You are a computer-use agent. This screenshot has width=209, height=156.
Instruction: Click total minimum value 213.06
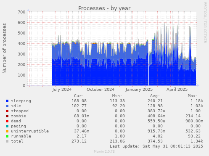coord(117,141)
